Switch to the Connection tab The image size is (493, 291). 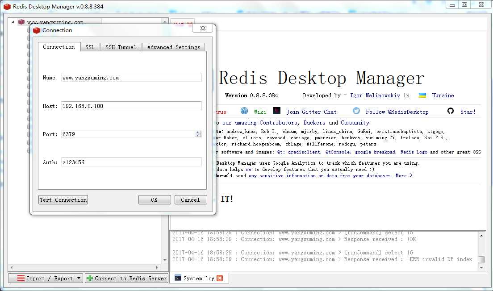pos(59,47)
